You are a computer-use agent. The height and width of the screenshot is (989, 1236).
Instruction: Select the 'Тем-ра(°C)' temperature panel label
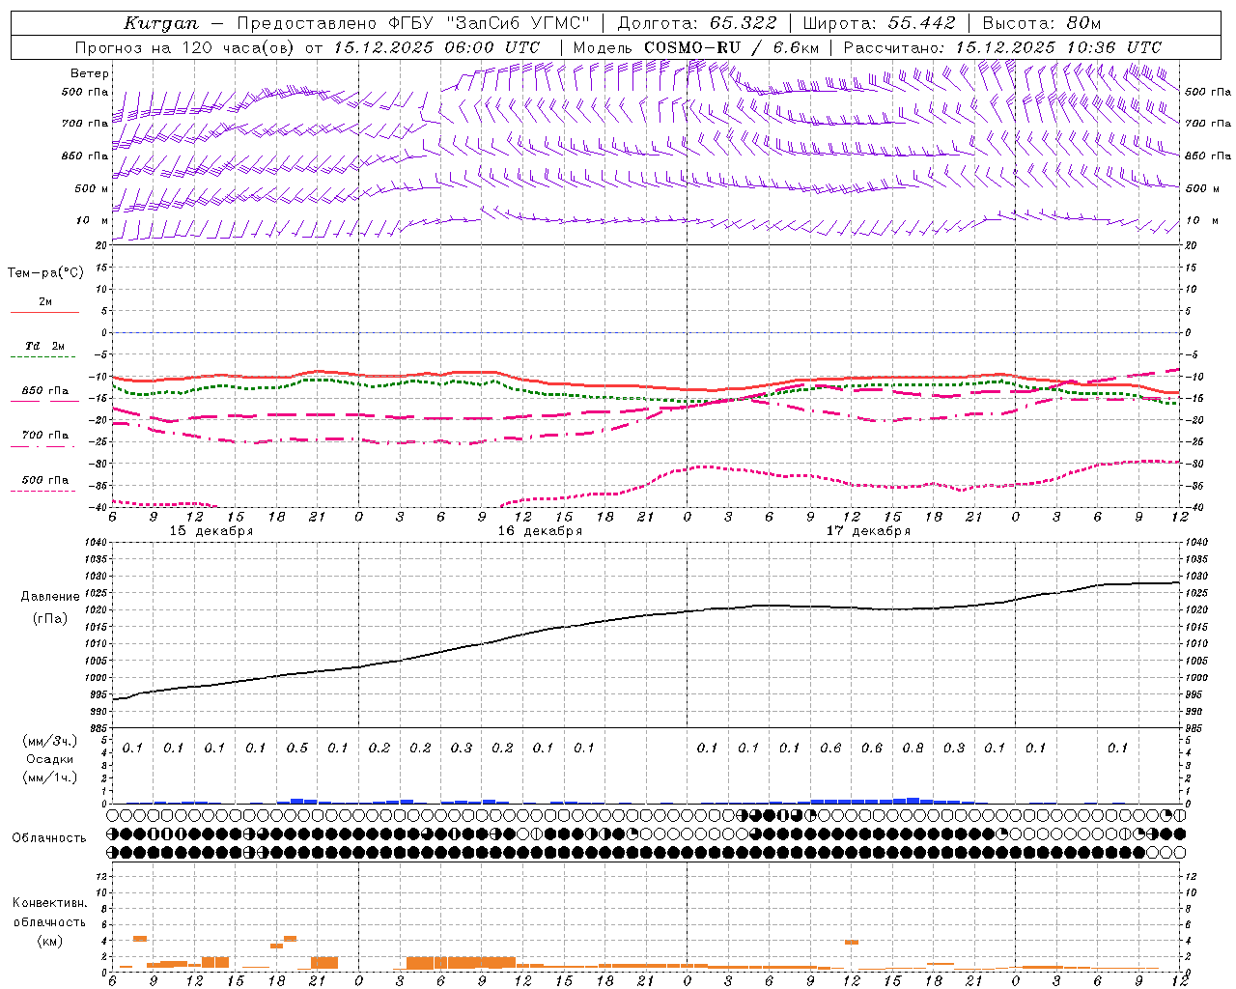coord(45,273)
